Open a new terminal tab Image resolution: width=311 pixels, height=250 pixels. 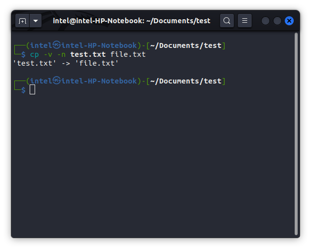click(x=22, y=21)
